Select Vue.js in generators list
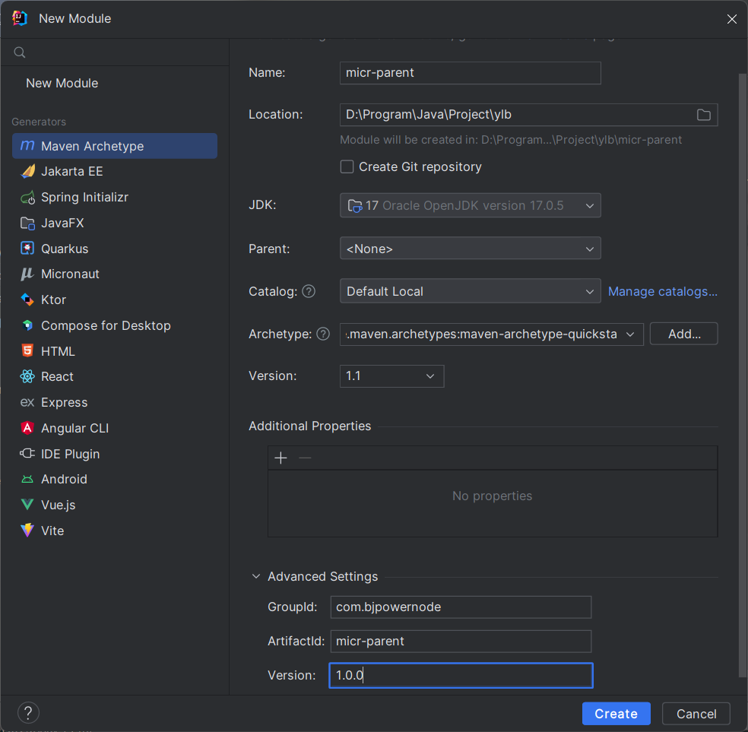748x732 pixels. tap(58, 505)
